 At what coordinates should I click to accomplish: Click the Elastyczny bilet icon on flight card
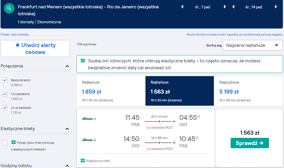point(83,161)
